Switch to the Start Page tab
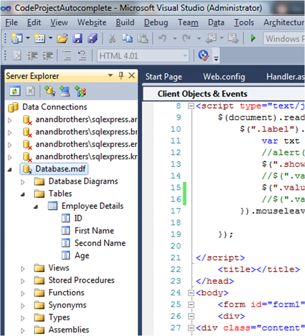 [164, 77]
